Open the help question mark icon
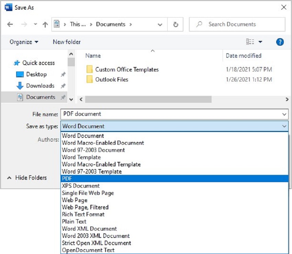292x254 pixels. (x=280, y=42)
